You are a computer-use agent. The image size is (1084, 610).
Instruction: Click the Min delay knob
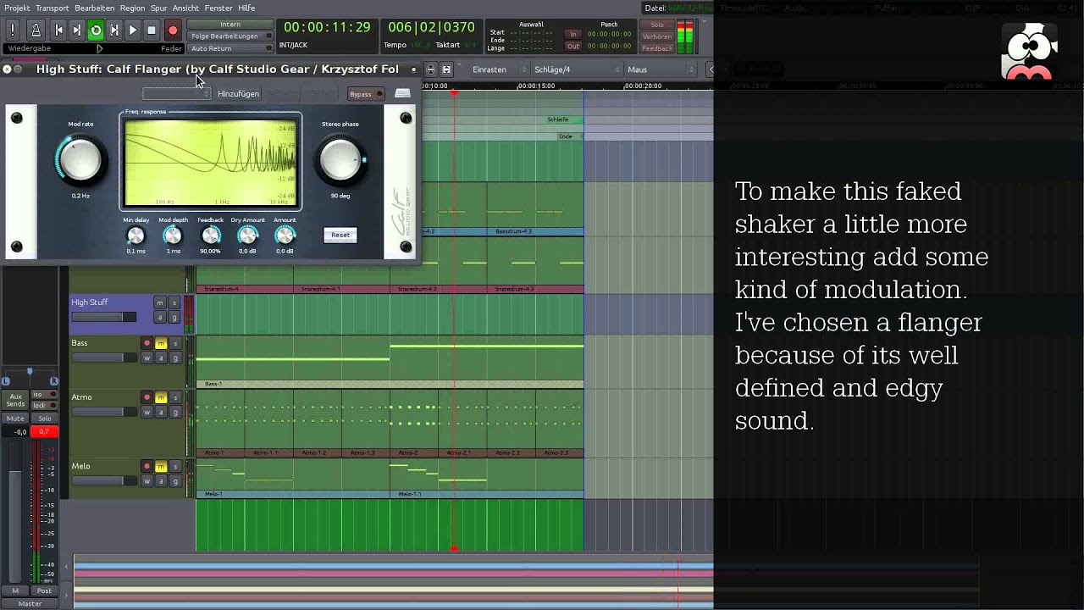coord(135,236)
